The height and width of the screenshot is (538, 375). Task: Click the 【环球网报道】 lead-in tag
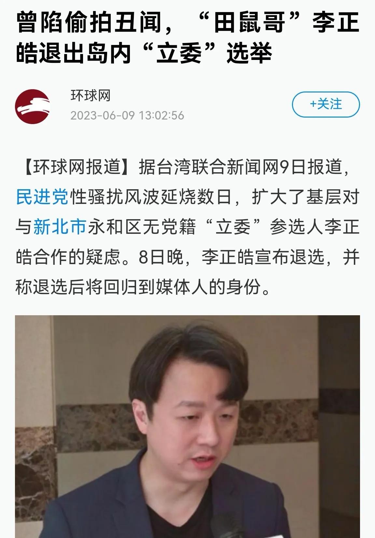[x=77, y=167]
